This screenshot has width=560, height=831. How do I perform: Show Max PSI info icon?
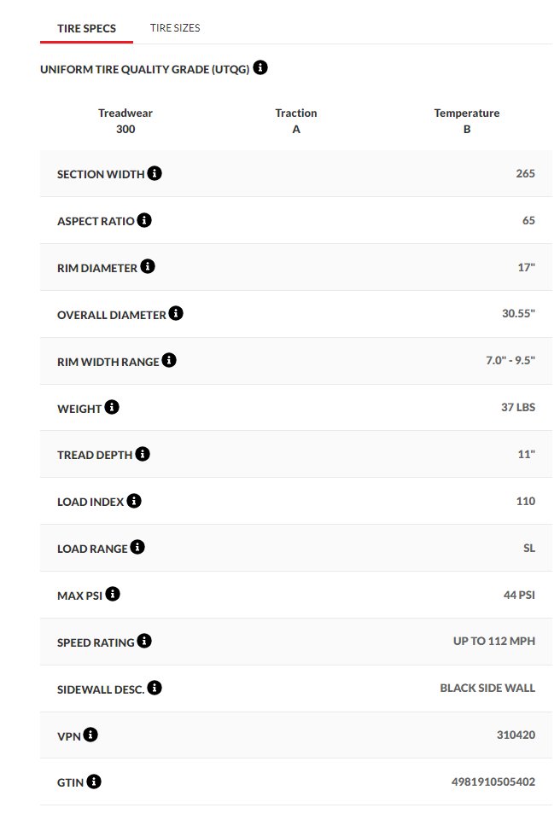(x=113, y=594)
